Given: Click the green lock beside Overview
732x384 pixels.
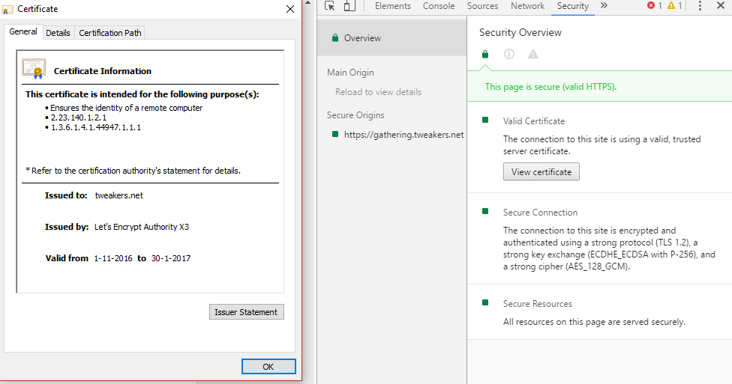Looking at the screenshot, I should point(334,37).
